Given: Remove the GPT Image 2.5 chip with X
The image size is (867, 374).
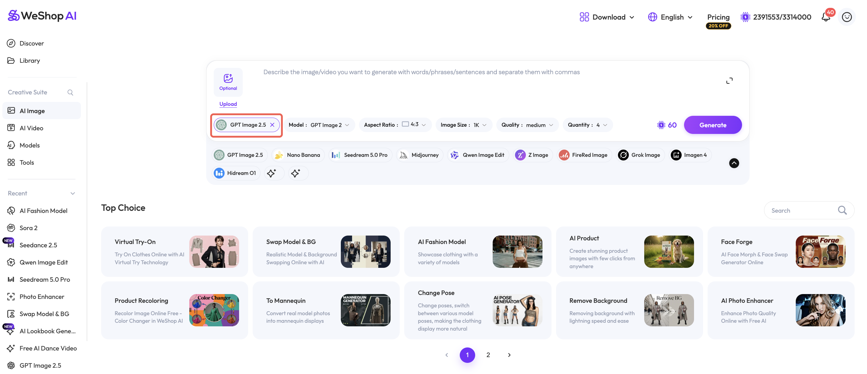Looking at the screenshot, I should coord(272,125).
